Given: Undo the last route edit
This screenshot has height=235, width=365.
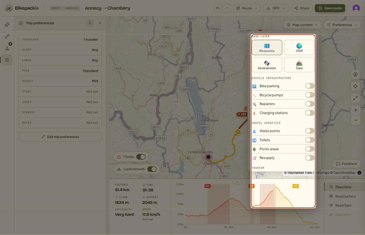Looking at the screenshot, I should pyautogui.click(x=218, y=8).
